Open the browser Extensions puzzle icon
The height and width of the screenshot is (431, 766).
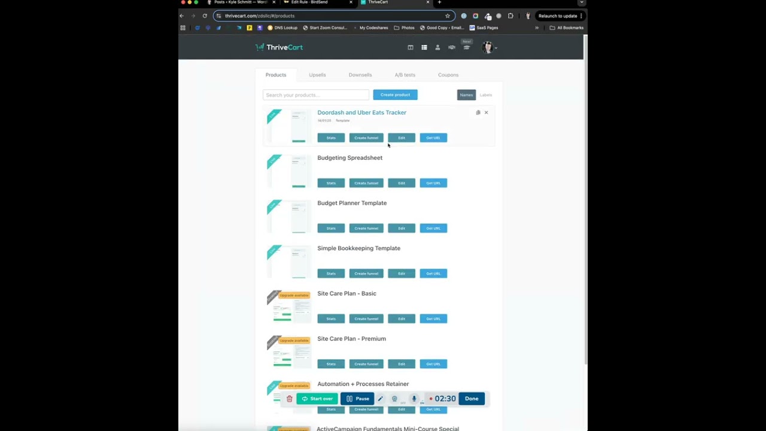coord(510,16)
